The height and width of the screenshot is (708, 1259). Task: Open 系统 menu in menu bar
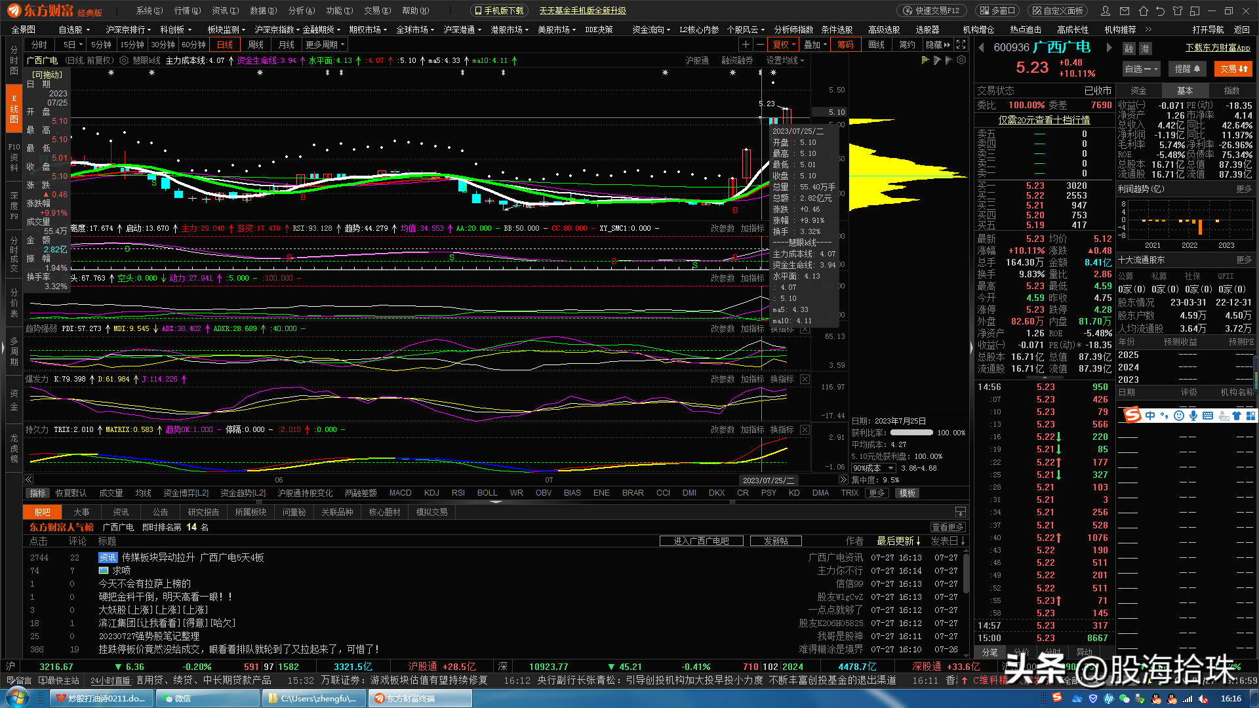(x=149, y=10)
